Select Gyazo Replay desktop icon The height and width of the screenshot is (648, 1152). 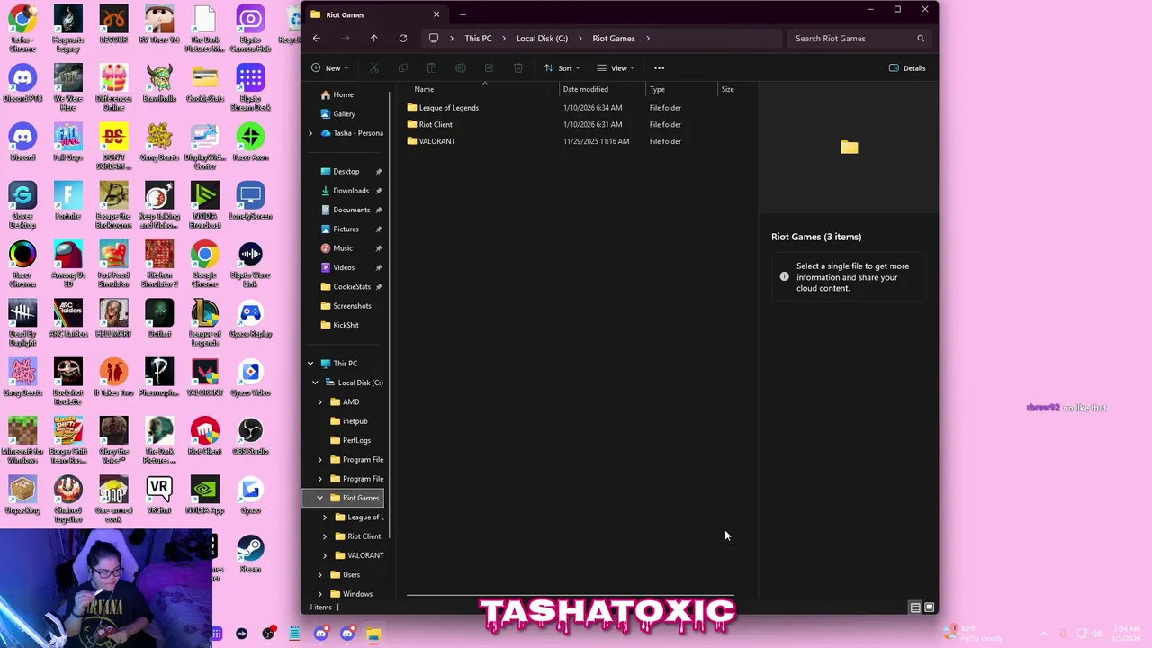coord(250,319)
